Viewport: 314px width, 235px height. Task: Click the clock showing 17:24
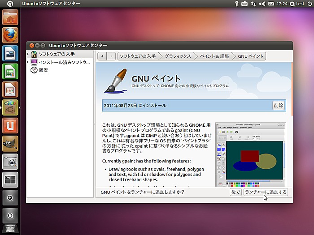coord(282,4)
